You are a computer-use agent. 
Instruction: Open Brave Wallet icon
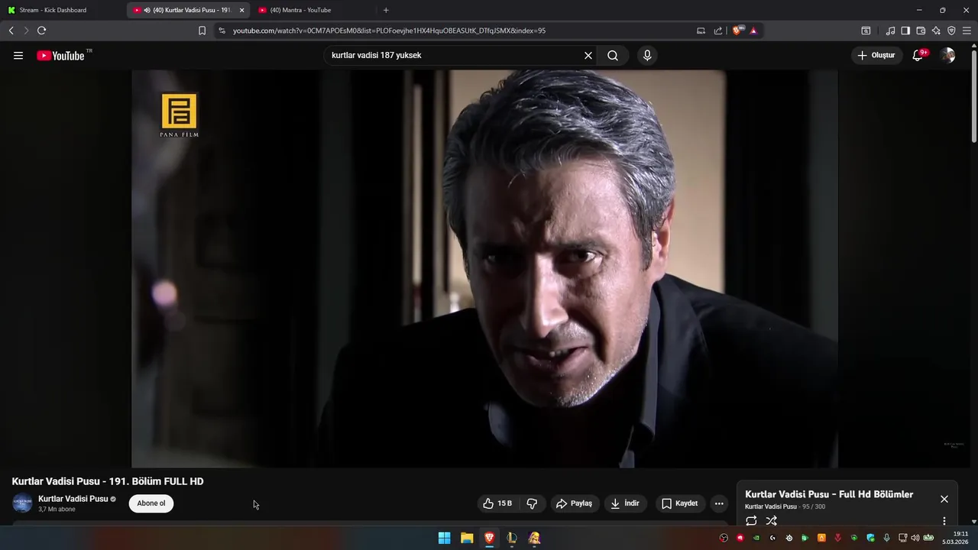921,31
